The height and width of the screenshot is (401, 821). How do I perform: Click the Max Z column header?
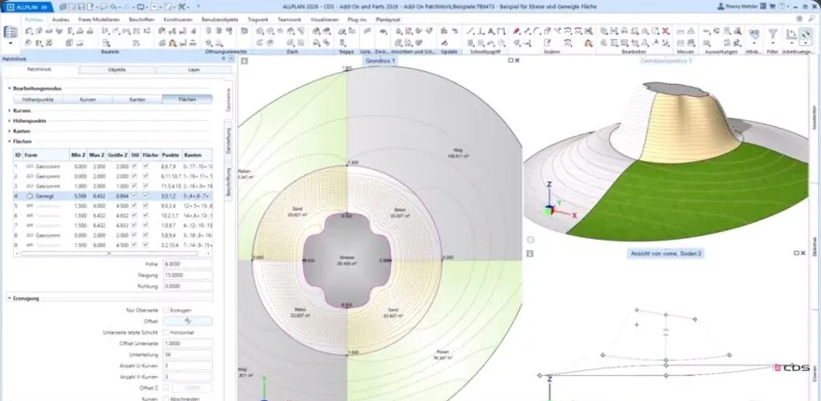(97, 155)
